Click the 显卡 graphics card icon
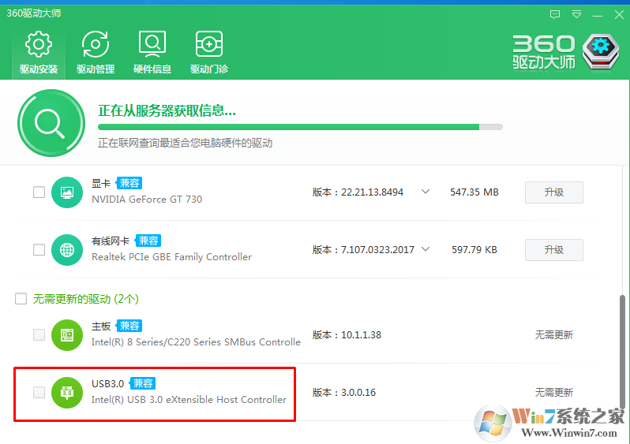 67,192
